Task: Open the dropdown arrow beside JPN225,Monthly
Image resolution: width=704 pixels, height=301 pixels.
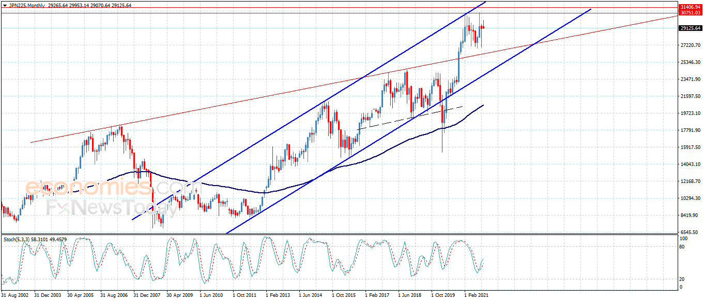Action: click(x=5, y=5)
